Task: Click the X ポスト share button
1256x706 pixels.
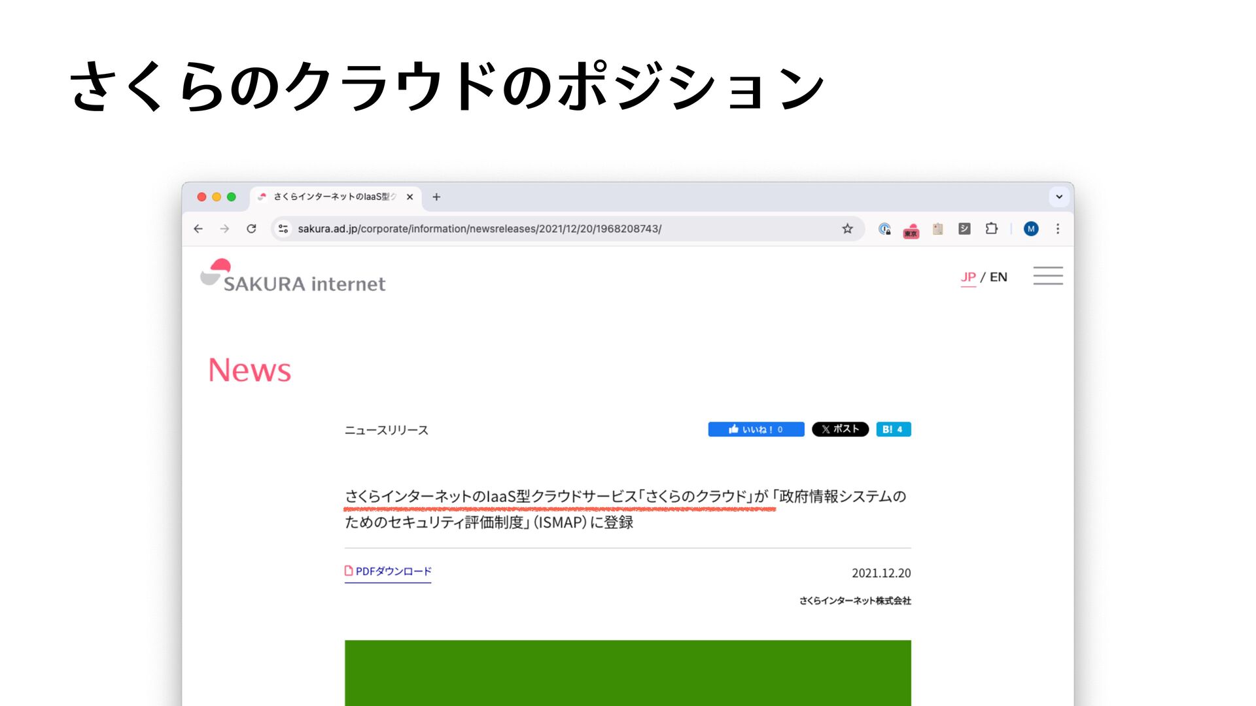Action: tap(840, 429)
